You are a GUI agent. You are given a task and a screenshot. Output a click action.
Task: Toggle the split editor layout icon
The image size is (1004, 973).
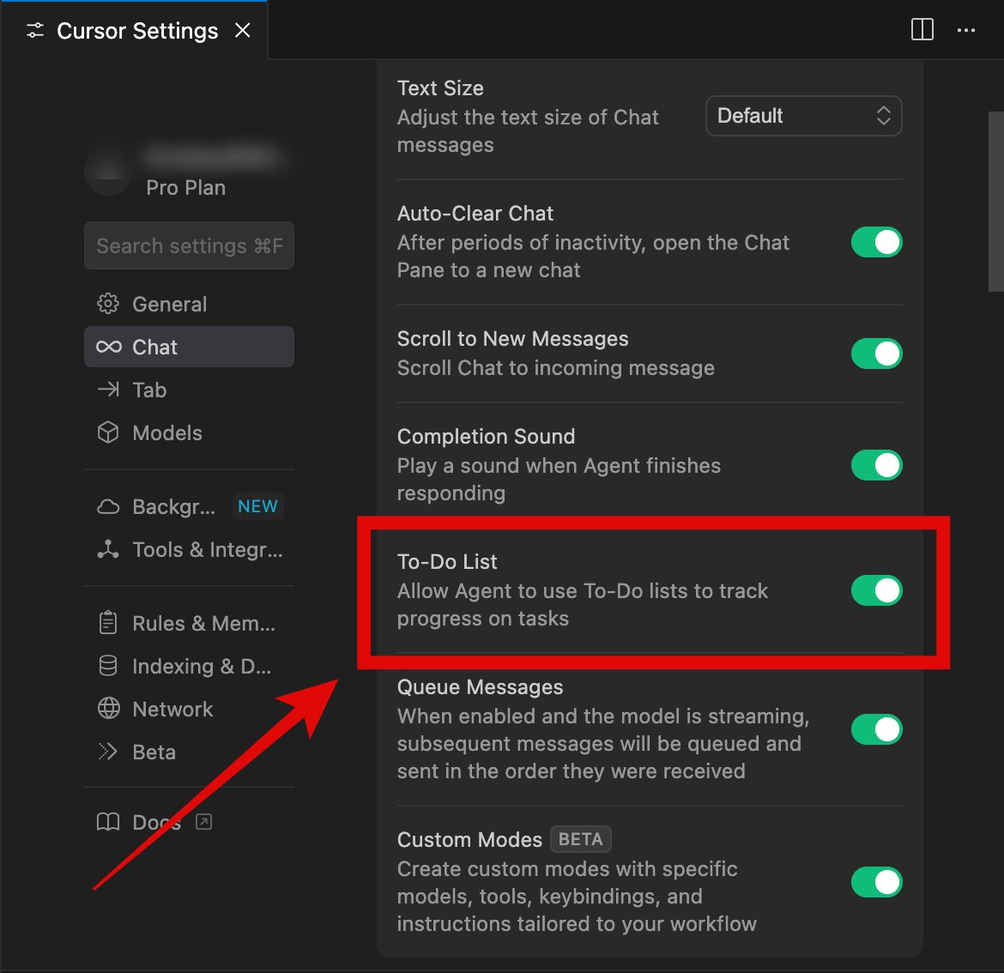click(x=922, y=29)
